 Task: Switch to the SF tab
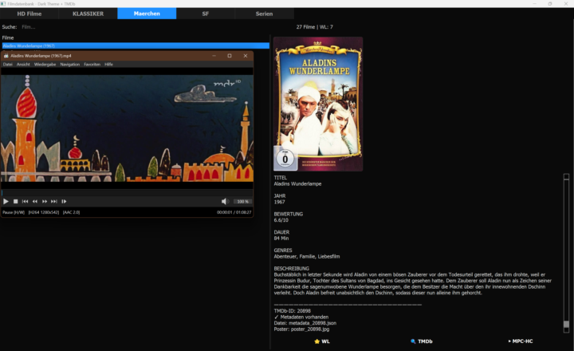coord(206,14)
